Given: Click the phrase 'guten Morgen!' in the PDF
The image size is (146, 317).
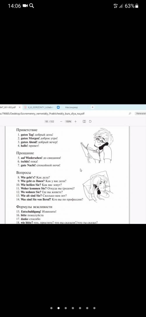Looking at the screenshot, I should tap(30, 138).
